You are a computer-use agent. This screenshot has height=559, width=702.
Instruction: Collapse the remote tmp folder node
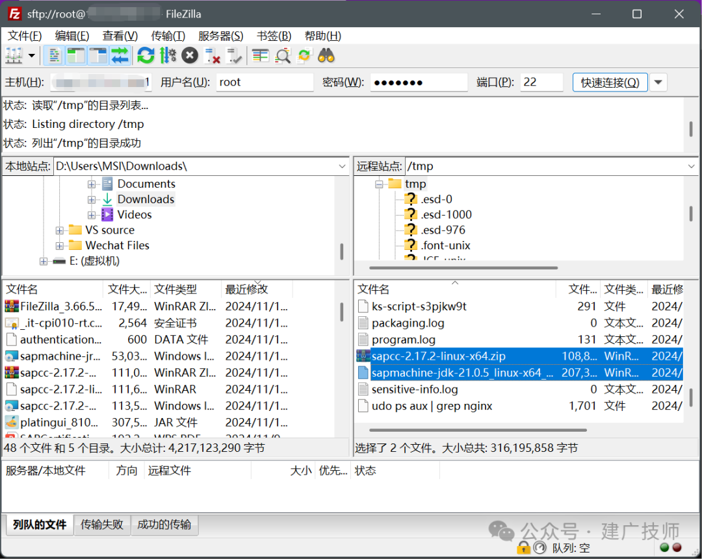pyautogui.click(x=379, y=184)
